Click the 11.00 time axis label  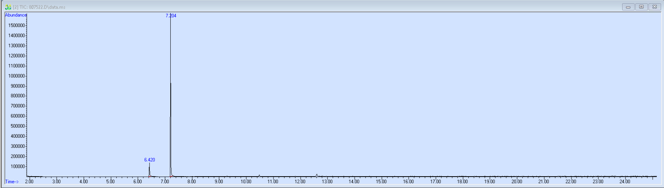pyautogui.click(x=273, y=182)
